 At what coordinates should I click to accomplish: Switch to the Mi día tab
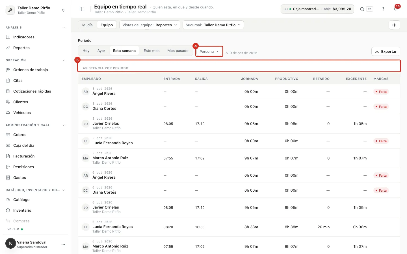(x=87, y=25)
